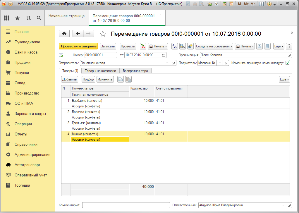Go forward with the right arrow button

coord(88,34)
